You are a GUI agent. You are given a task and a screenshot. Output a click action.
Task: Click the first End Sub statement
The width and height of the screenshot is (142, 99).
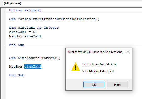17,45
